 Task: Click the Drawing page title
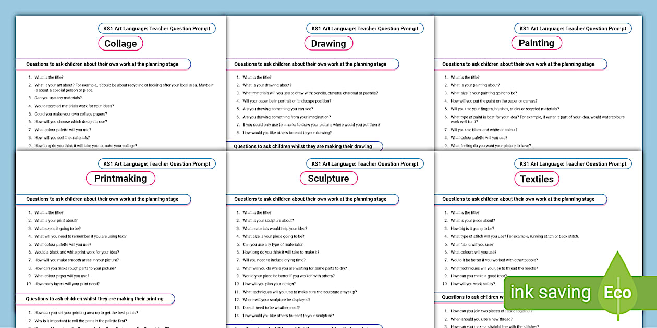(328, 43)
